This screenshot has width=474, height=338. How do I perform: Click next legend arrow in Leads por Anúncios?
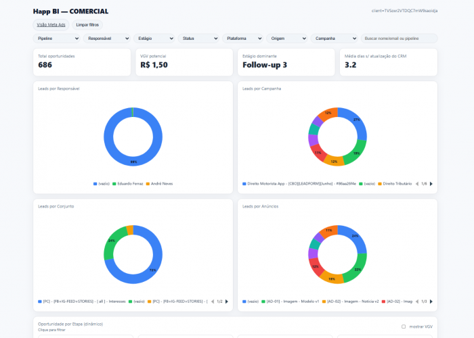431,301
